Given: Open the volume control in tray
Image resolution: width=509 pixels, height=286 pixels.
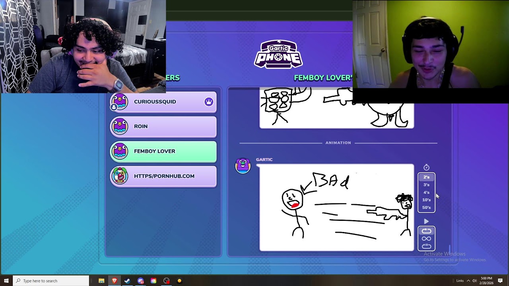Looking at the screenshot, I should click(474, 281).
